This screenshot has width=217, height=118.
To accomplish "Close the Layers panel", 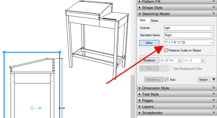I will 214,106.
